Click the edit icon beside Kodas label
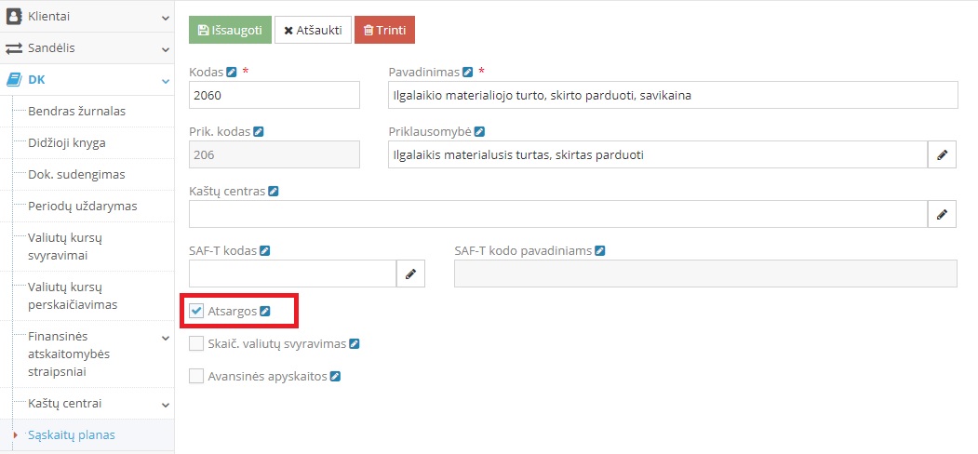Viewport: 978px width, 454px height. pyautogui.click(x=232, y=72)
